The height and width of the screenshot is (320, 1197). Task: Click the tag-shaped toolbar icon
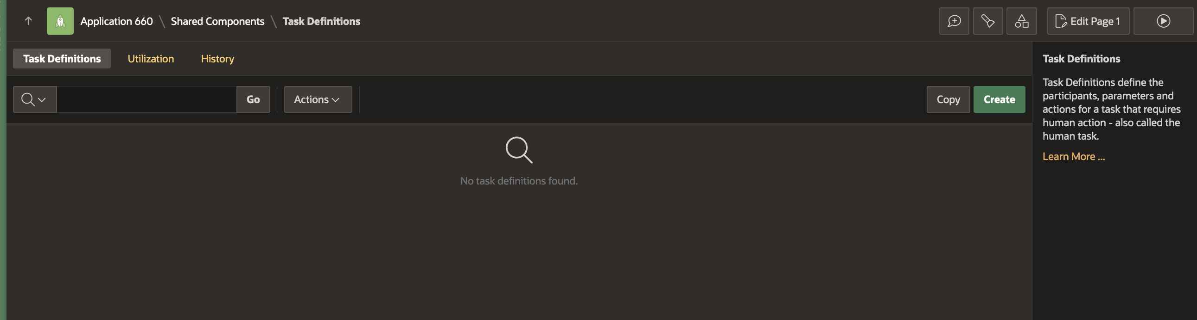(x=988, y=21)
